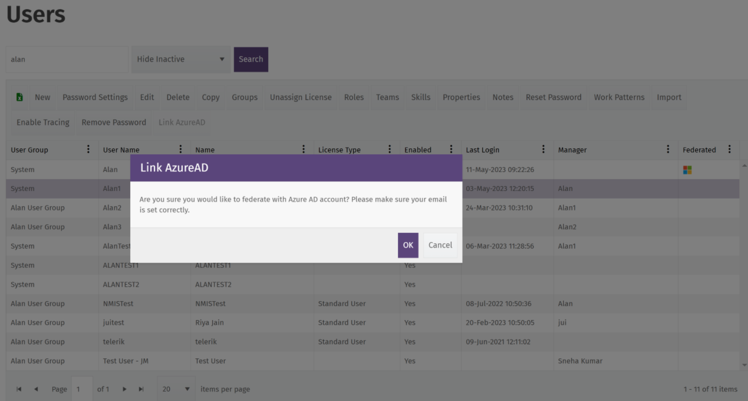Viewport: 748px width, 401px height.
Task: Click the Microsoft federated icon for Alan
Action: tap(687, 170)
